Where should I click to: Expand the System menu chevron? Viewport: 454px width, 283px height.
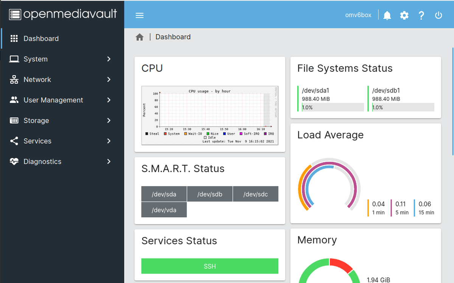[x=109, y=59]
